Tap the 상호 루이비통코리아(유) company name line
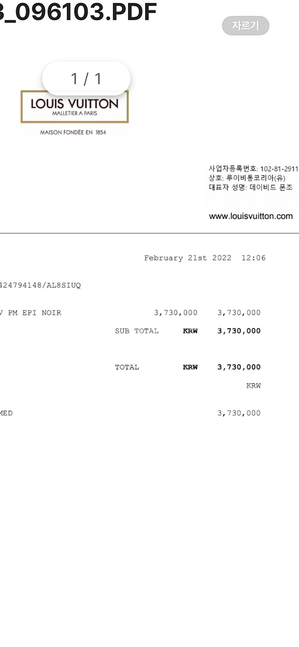Image resolution: width=299 pixels, height=647 pixels. coord(247,178)
